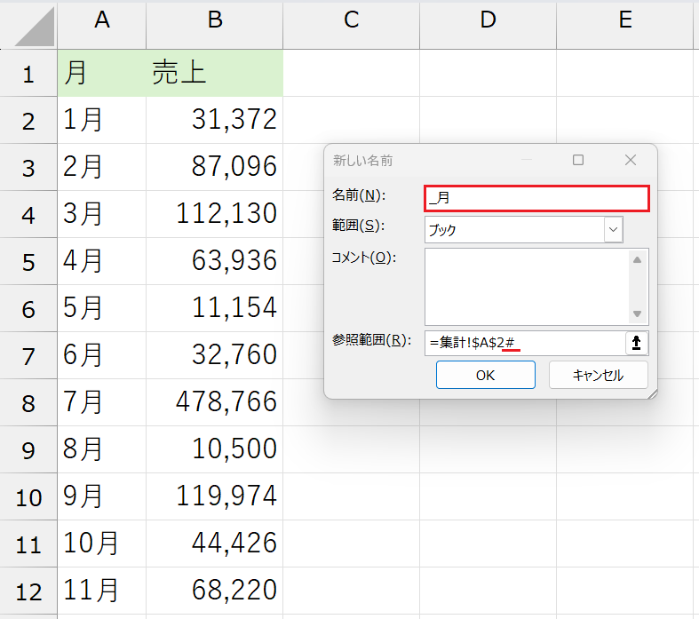Select the header cell 月
Image resolution: width=699 pixels, height=619 pixels.
[x=101, y=73]
